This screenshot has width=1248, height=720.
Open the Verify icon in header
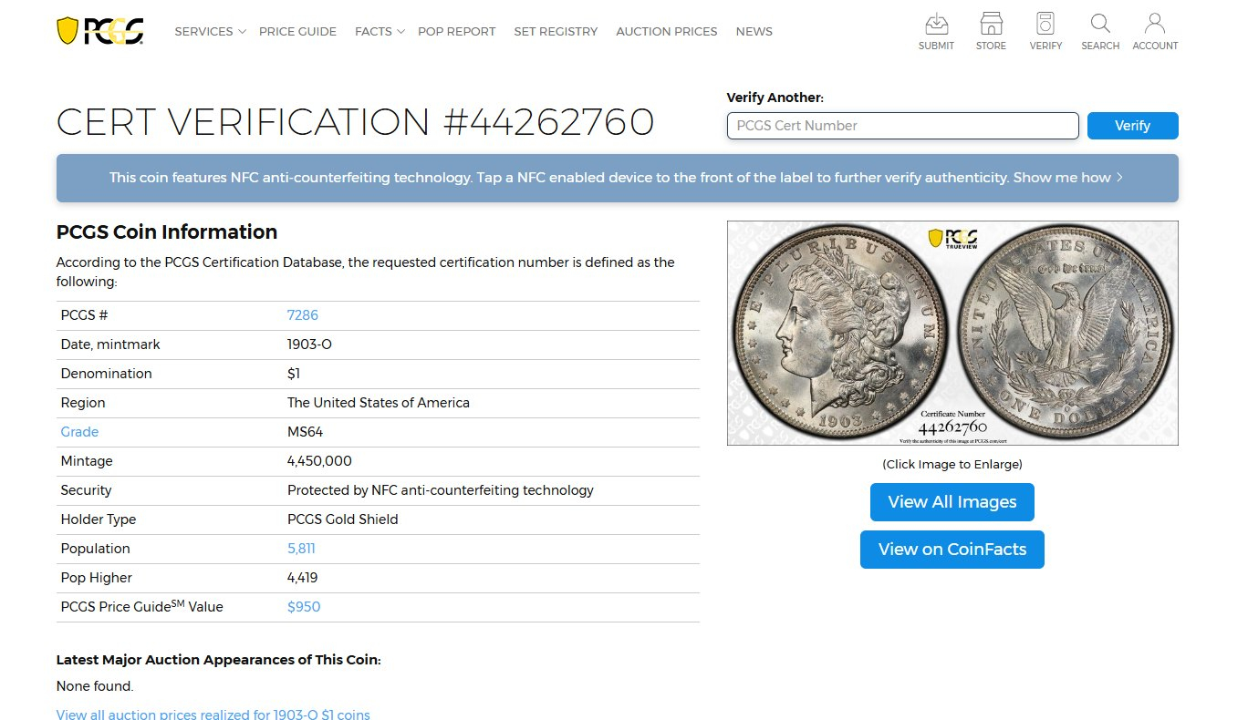[x=1045, y=32]
